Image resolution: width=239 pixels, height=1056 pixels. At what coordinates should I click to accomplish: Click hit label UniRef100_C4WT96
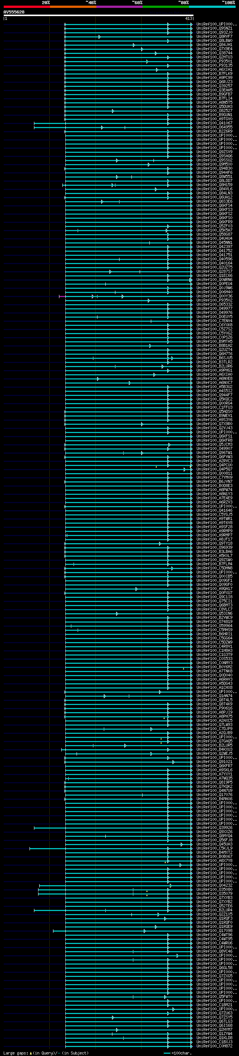pos(214,935)
